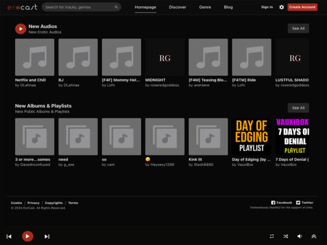The width and height of the screenshot is (327, 245).
Task: Start playback with bottom play button
Action: point(27,237)
